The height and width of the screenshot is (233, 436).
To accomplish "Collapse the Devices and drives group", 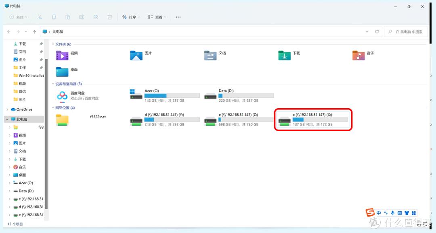I will coord(53,84).
